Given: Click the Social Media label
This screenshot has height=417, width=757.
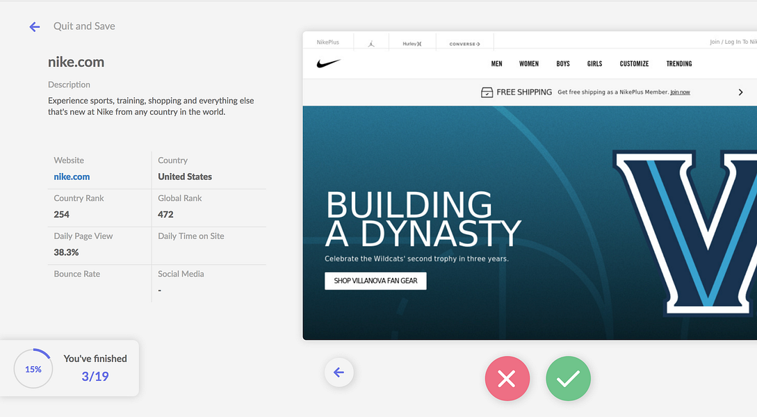Looking at the screenshot, I should [x=181, y=274].
